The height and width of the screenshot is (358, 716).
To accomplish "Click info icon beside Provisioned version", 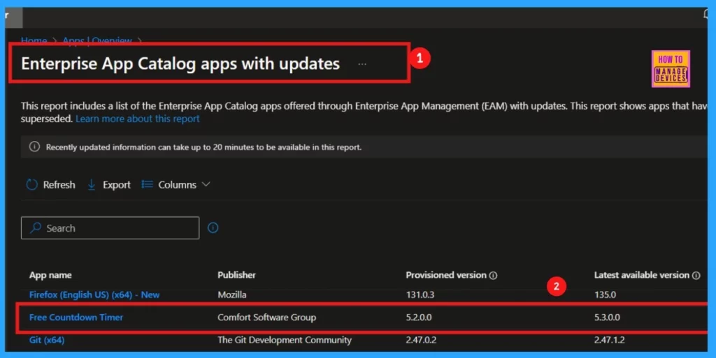I will pyautogui.click(x=493, y=275).
